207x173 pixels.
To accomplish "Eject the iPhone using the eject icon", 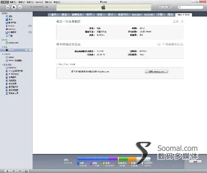I will pyautogui.click(x=31, y=50).
